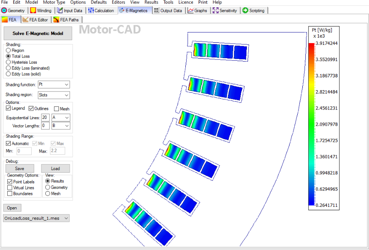Click the Solve E-Magnetic Model button

click(38, 34)
